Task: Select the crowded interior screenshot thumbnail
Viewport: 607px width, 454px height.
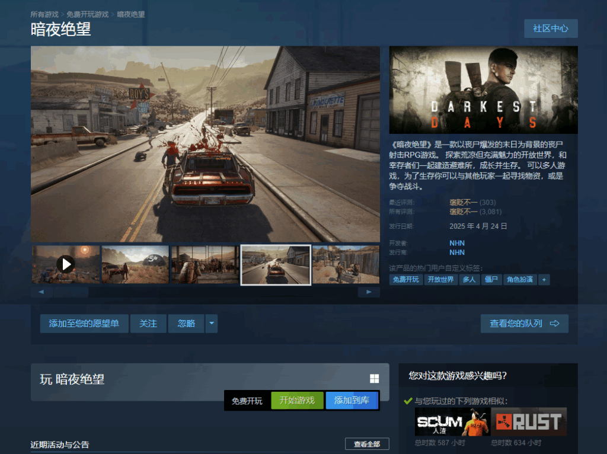Action: tap(205, 265)
